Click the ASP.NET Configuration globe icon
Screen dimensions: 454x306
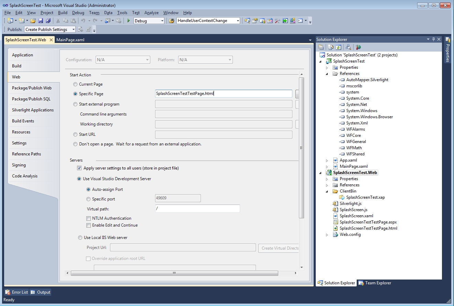(x=358, y=47)
